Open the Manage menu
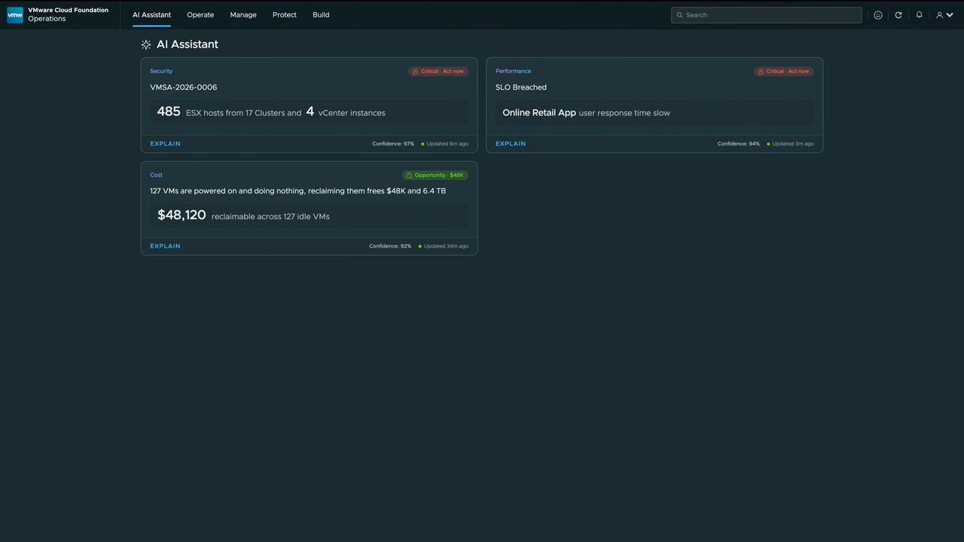The width and height of the screenshot is (964, 542). (243, 15)
